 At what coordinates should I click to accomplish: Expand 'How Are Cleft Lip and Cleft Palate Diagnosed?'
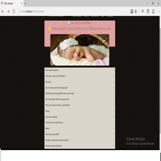pyautogui.click(x=80, y=88)
